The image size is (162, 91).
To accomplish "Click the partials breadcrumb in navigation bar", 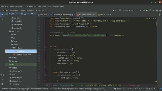I will 41,10.
